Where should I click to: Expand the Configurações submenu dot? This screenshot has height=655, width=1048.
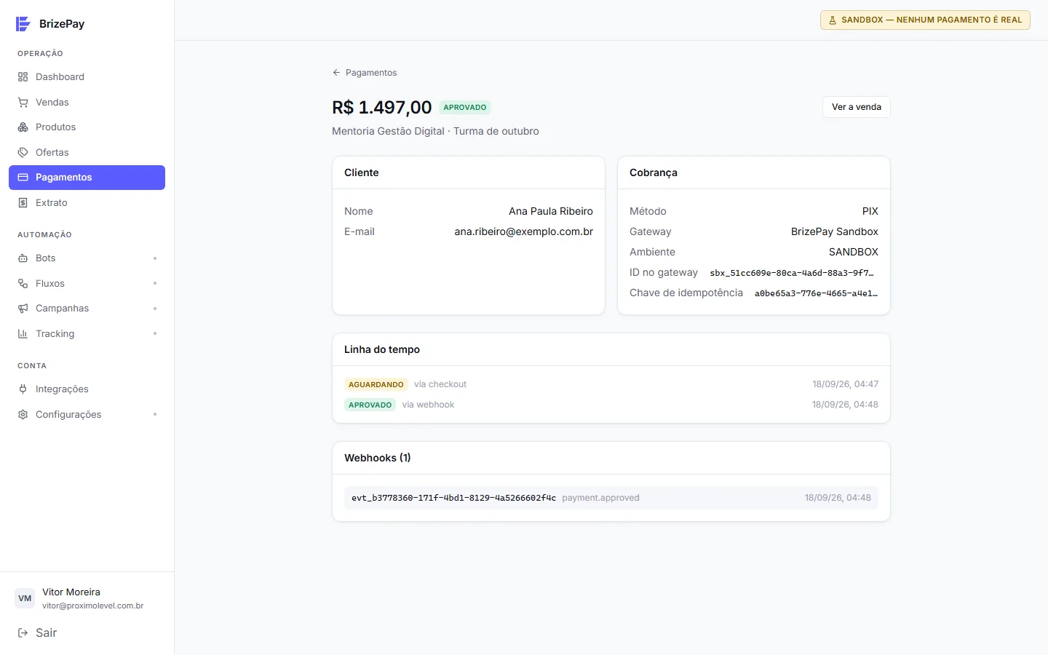point(155,415)
